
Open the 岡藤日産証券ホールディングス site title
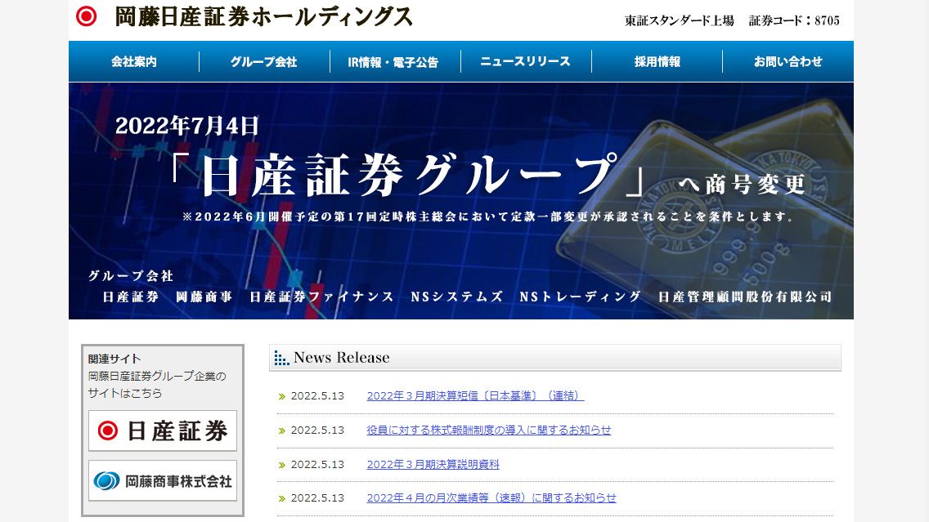pos(263,16)
